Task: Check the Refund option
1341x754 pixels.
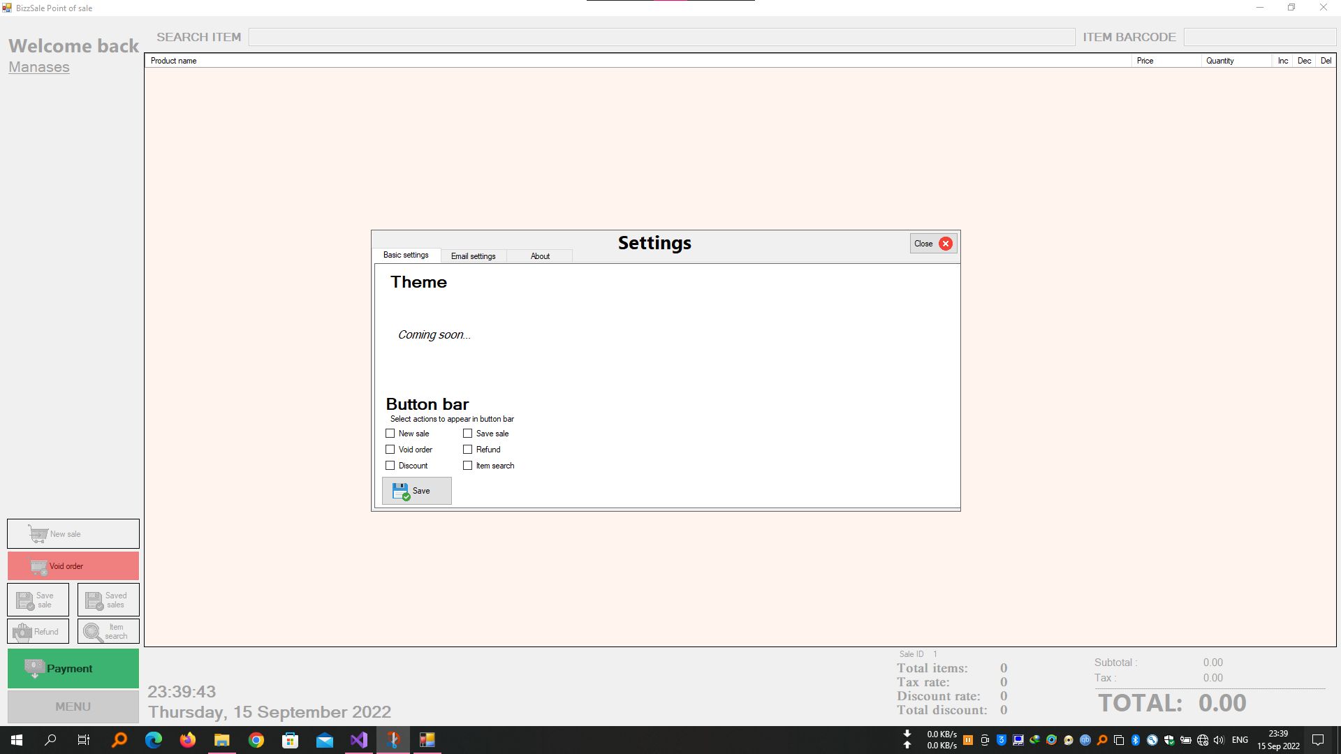Action: coord(468,450)
